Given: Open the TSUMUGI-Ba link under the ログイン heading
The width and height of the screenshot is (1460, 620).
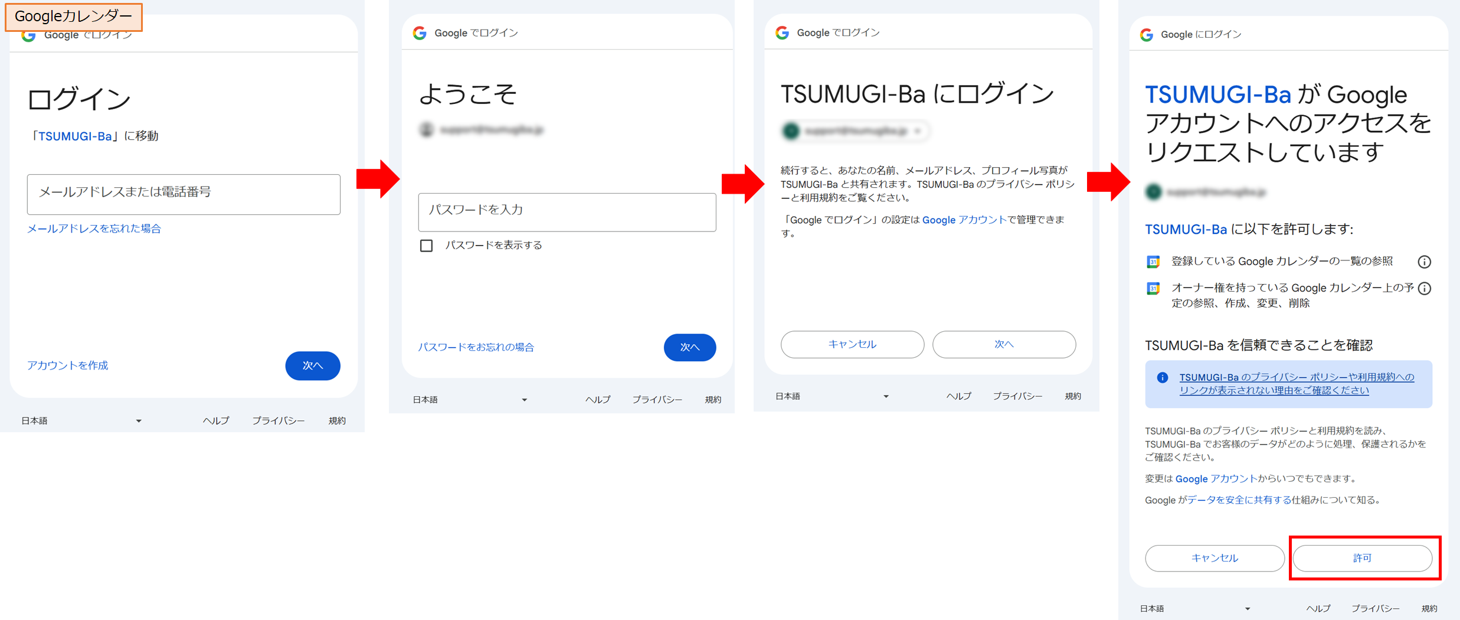Looking at the screenshot, I should coord(75,136).
